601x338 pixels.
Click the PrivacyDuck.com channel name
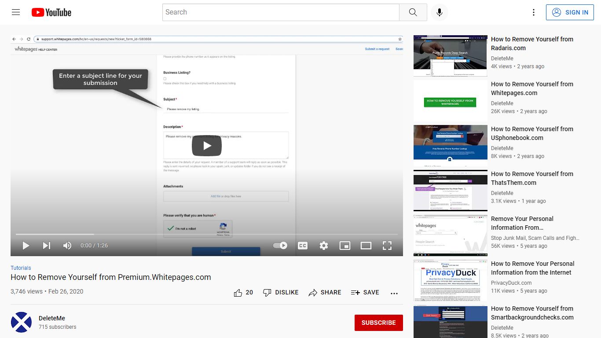point(511,283)
